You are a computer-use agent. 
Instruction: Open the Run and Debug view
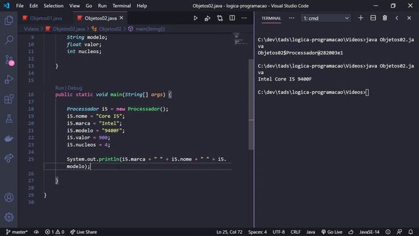pos(9,79)
